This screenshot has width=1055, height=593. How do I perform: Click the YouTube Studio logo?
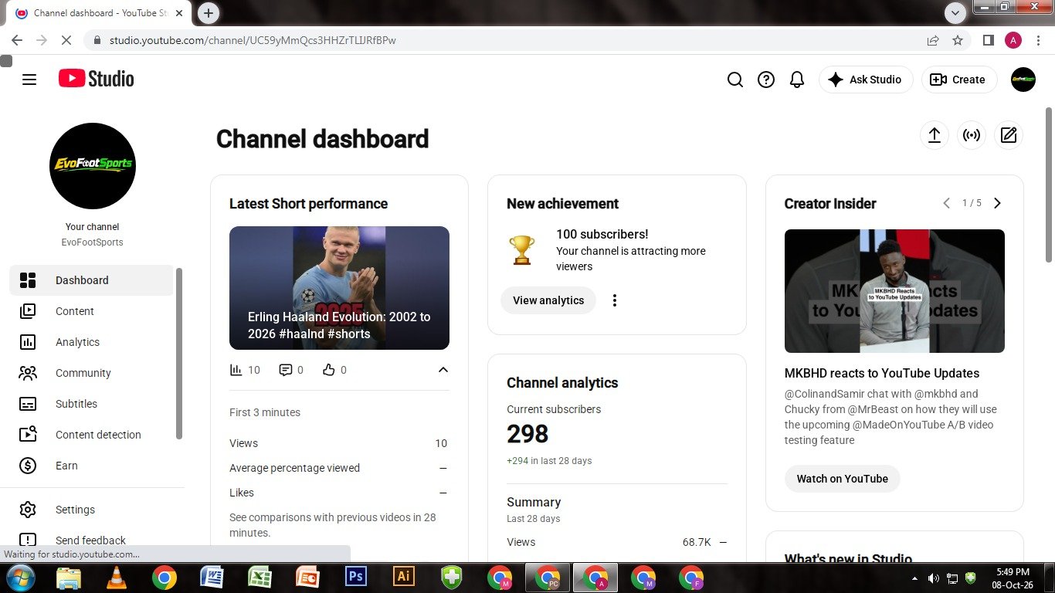point(97,79)
